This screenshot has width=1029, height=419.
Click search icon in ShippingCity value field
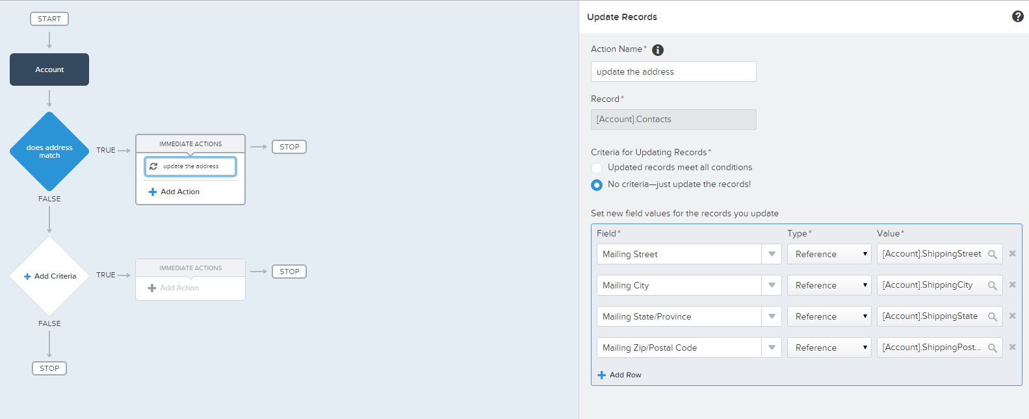[992, 286]
